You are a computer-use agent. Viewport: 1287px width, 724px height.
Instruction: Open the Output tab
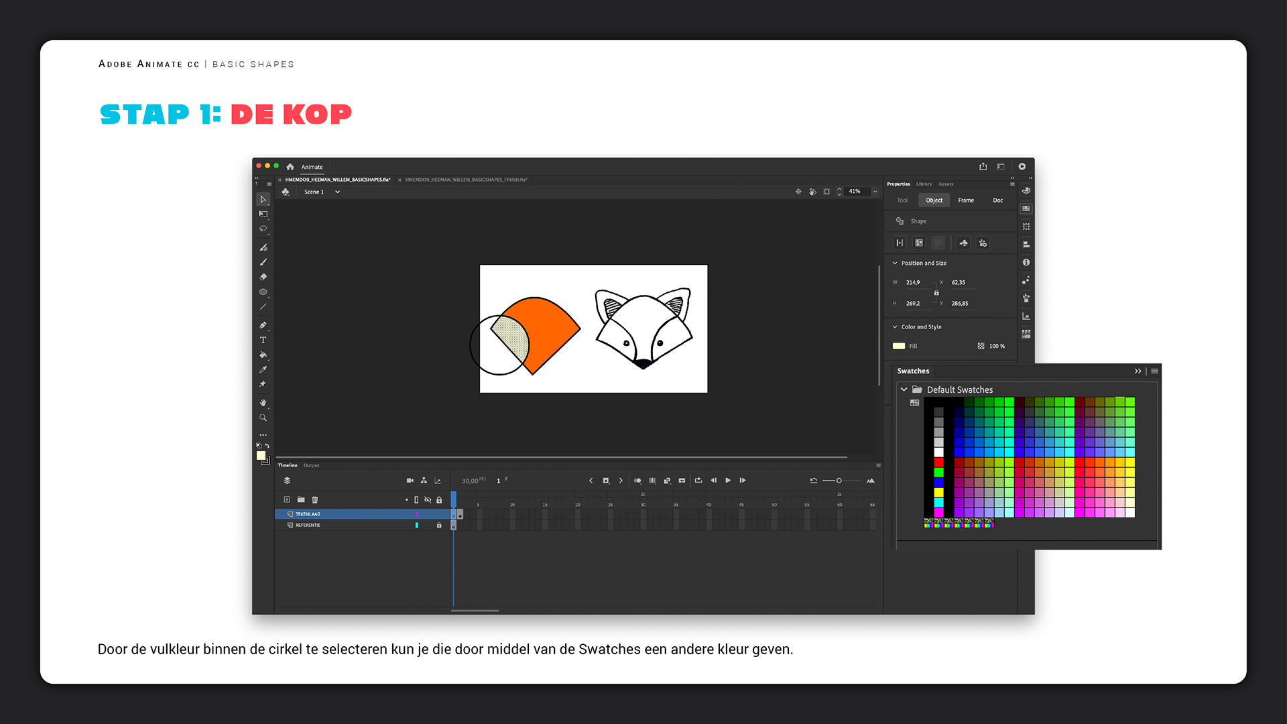coord(311,465)
